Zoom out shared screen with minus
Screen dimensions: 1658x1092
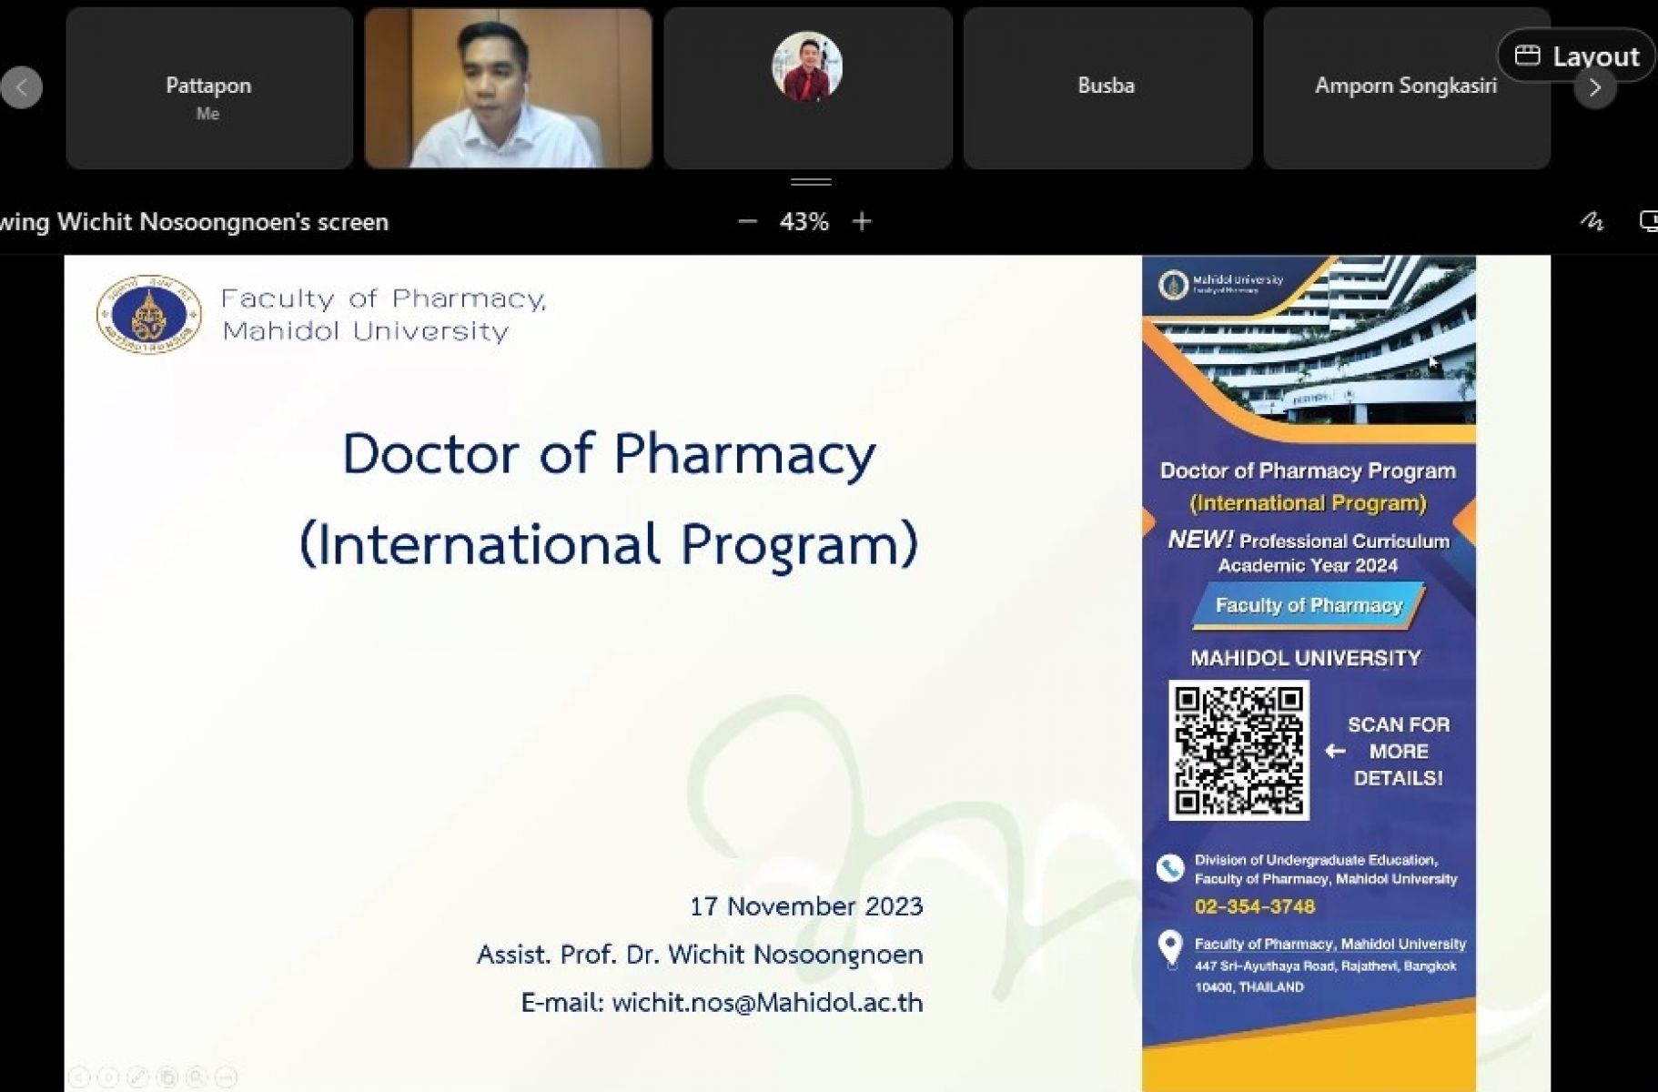tap(747, 221)
